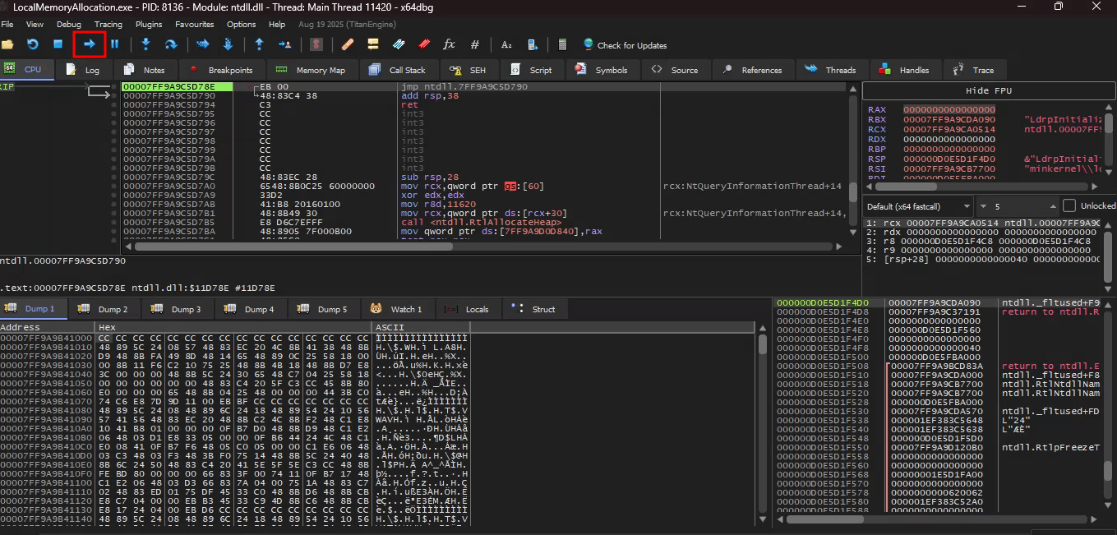This screenshot has width=1117, height=535.
Task: Open the calculator toolbar icon
Action: click(562, 44)
